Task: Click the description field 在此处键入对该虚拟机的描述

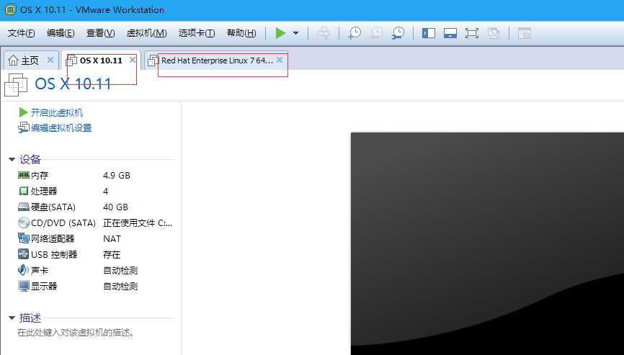Action: pos(76,333)
